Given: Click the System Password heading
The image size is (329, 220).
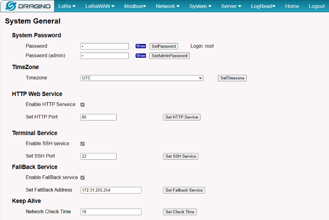Looking at the screenshot, I should [36, 35].
